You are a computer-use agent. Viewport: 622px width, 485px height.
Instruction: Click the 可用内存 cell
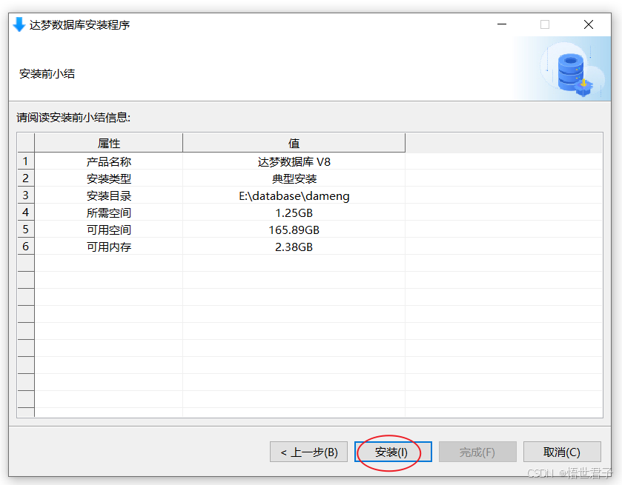pos(109,247)
